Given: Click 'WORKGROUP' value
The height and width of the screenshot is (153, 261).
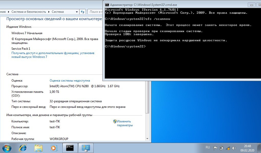Looking at the screenshot, I should point(59,139).
